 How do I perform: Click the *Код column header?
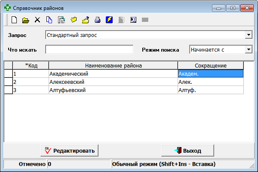(31, 65)
